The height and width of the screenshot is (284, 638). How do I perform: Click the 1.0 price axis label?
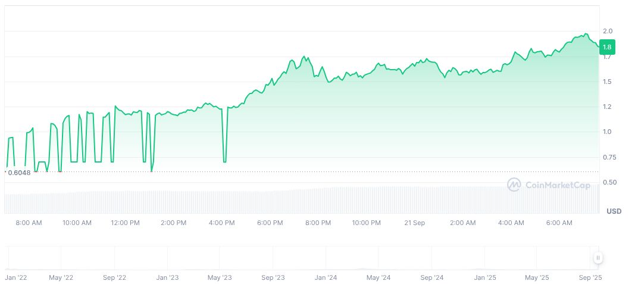[607, 132]
